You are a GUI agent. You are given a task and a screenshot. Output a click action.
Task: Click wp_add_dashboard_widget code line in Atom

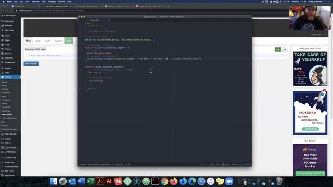click(144, 59)
